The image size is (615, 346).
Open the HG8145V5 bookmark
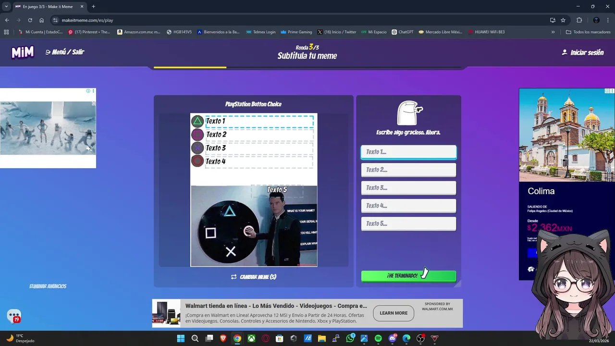tap(179, 32)
